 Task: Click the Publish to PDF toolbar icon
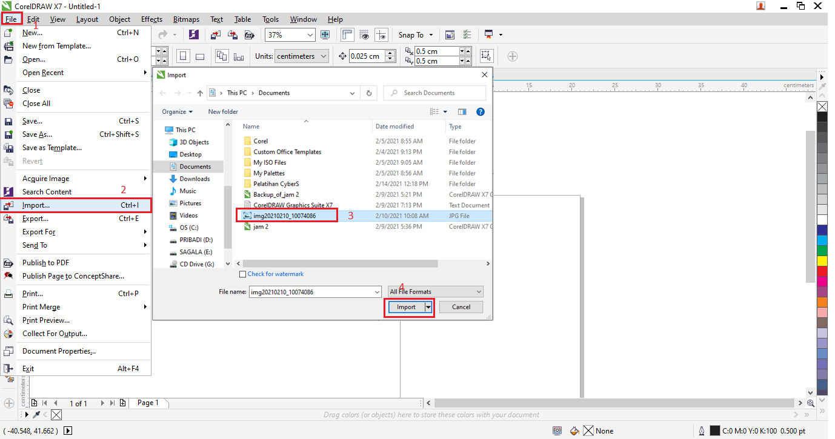[x=249, y=35]
